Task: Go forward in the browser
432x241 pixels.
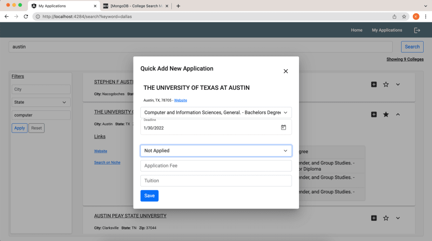Action: (16, 17)
